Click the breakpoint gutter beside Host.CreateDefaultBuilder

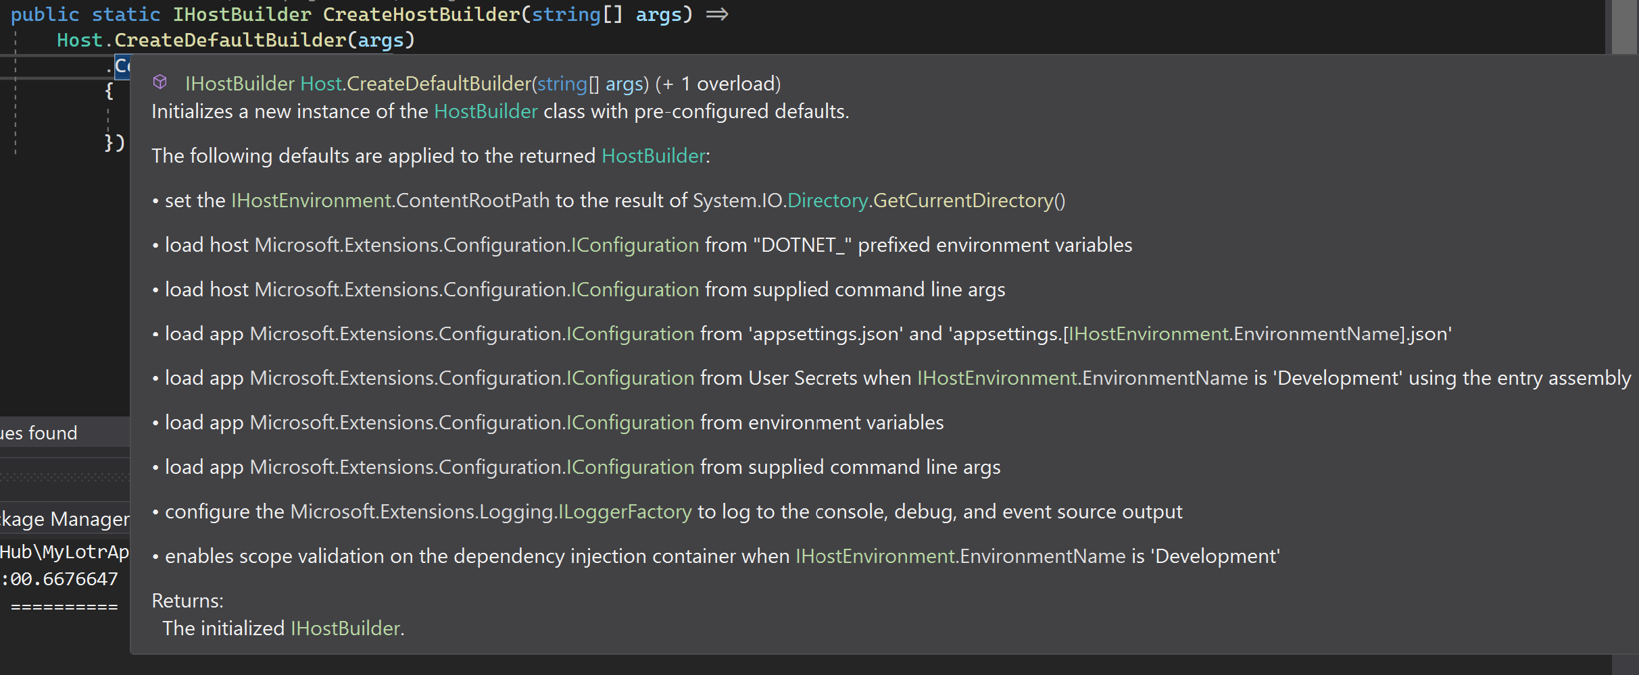[x=7, y=40]
